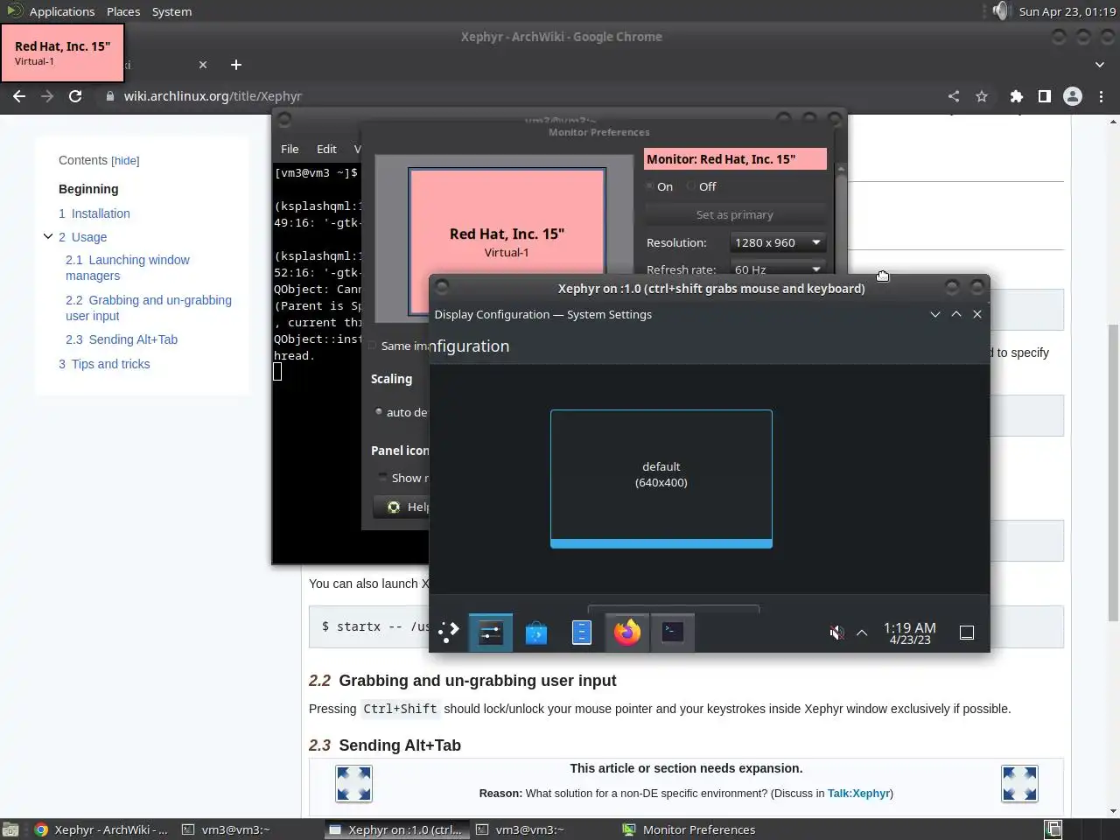
Task: Open the Applications menu in the top panel
Action: click(x=61, y=11)
